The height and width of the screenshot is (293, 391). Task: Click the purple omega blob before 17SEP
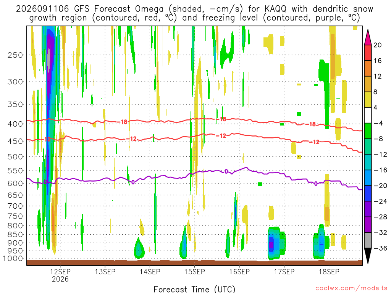pos(271,244)
